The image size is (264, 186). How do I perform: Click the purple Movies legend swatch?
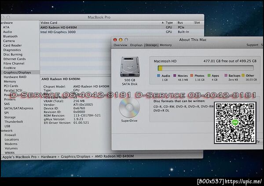point(175,75)
